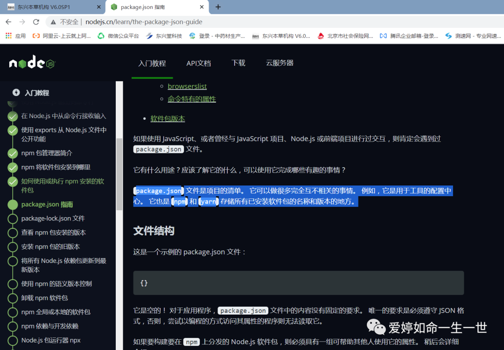Viewport: 504px width, 350px height.
Task: Close the 东兴本草机构 V6.0SP1 tab
Action: click(98, 7)
